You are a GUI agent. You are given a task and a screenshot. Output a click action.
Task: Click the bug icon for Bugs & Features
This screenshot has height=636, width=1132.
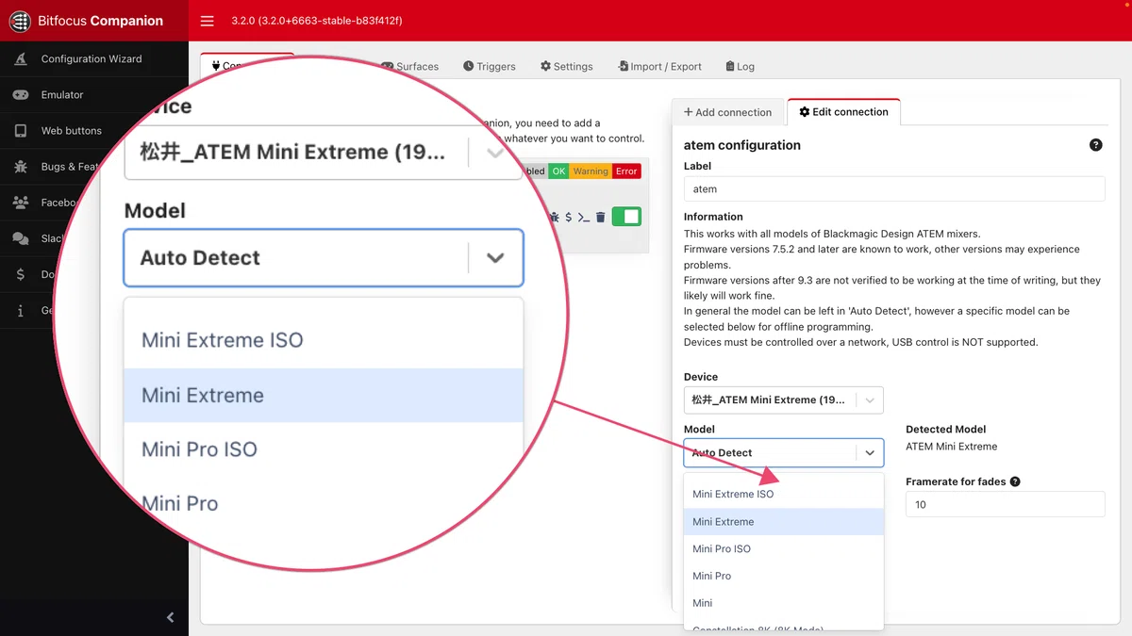point(21,167)
